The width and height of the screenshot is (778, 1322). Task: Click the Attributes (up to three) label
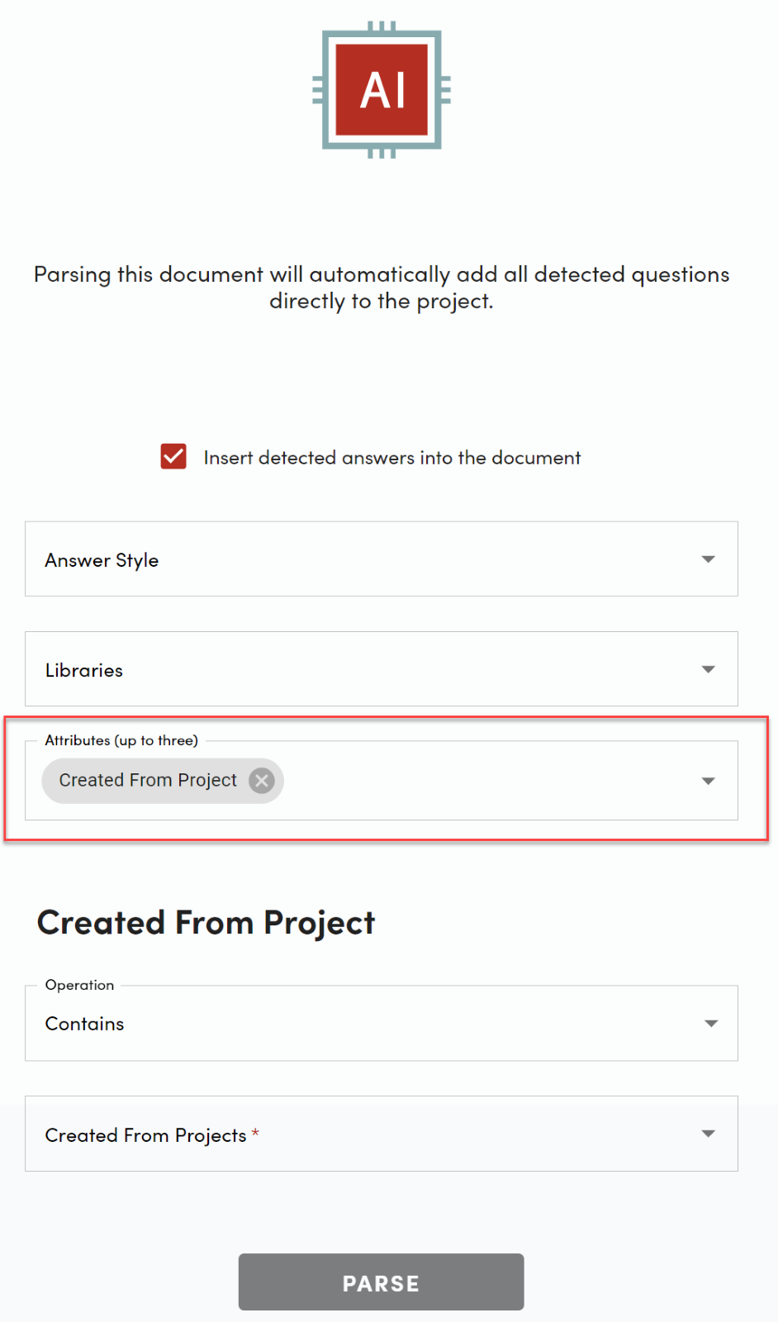tap(121, 740)
